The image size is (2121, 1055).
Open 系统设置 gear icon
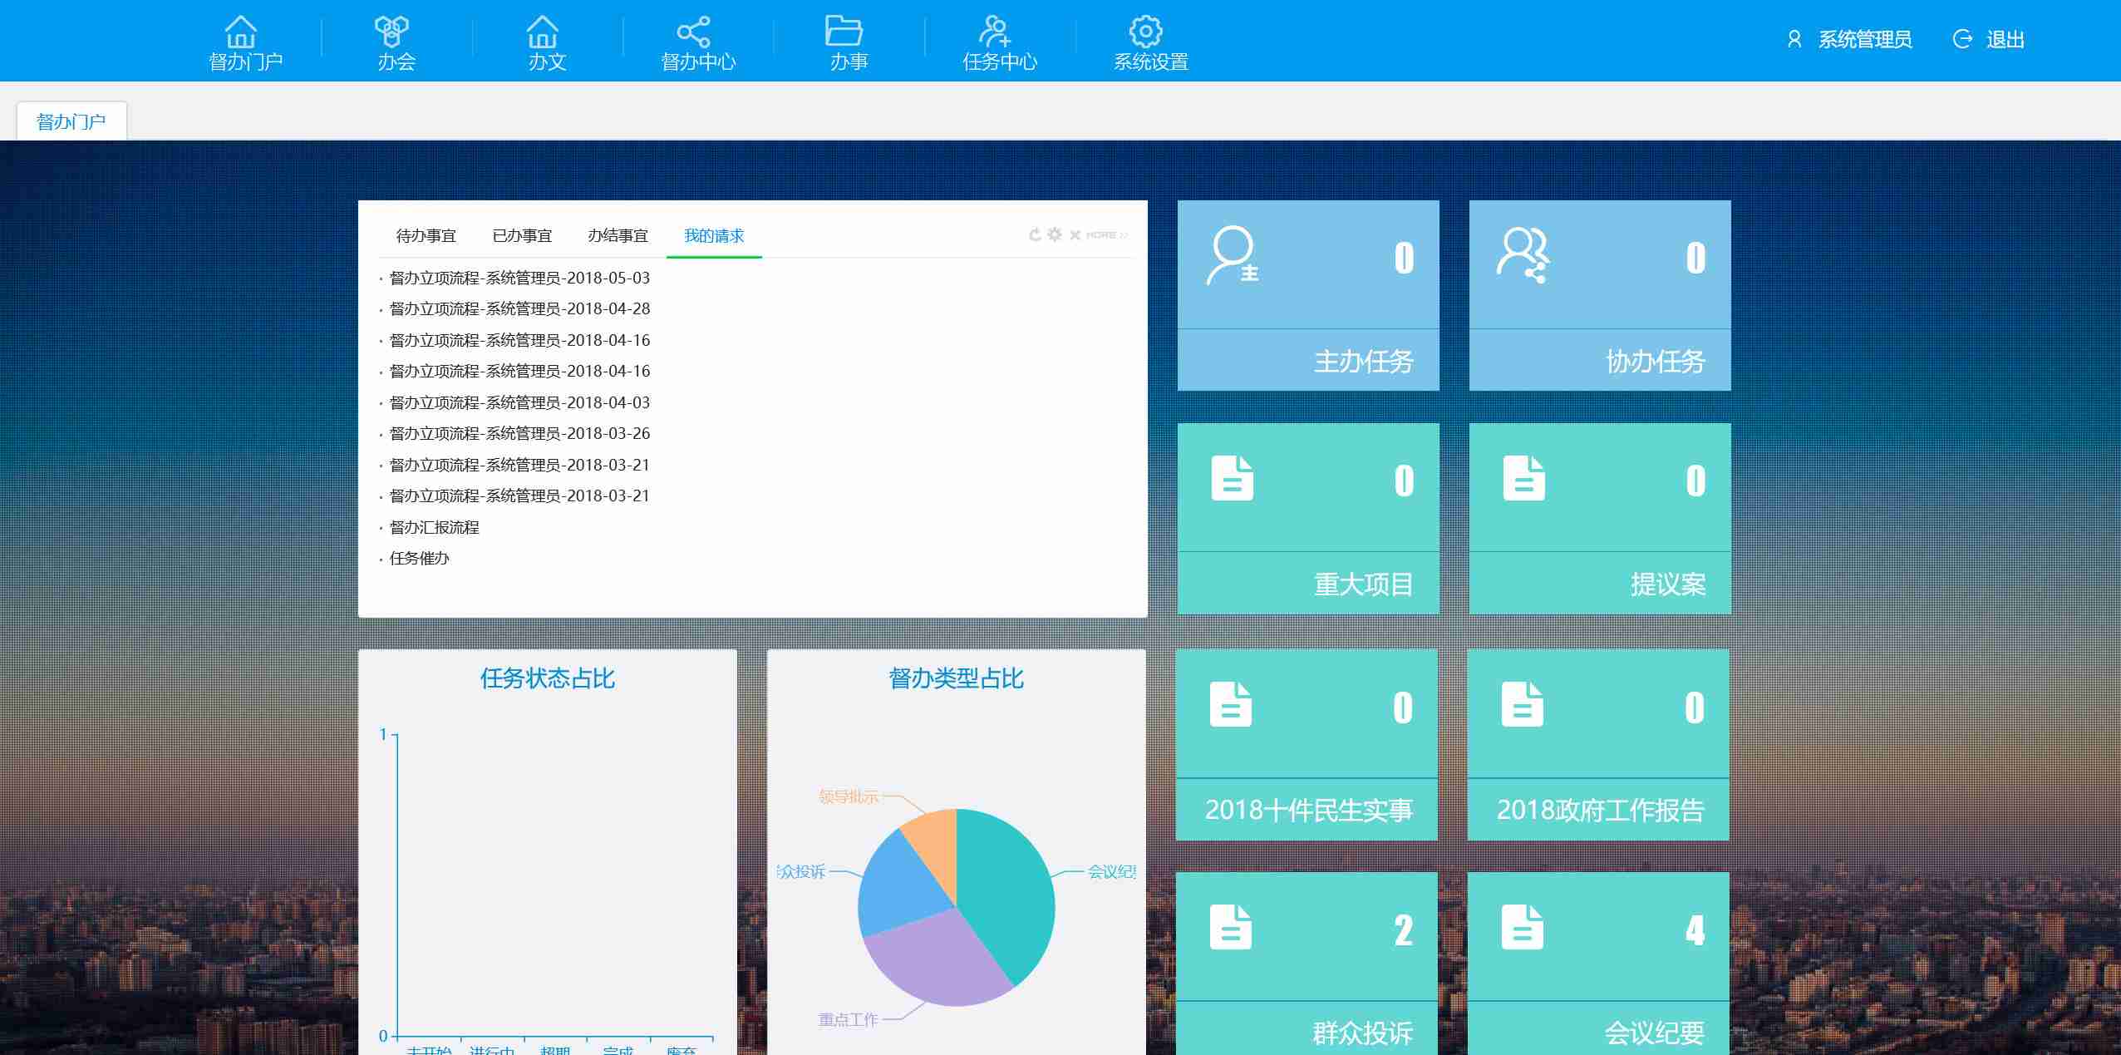(x=1145, y=31)
